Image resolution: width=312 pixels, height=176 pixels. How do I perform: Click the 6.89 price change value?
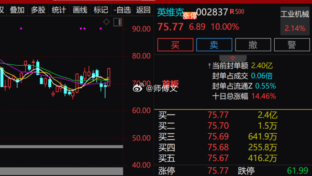pyautogui.click(x=197, y=27)
